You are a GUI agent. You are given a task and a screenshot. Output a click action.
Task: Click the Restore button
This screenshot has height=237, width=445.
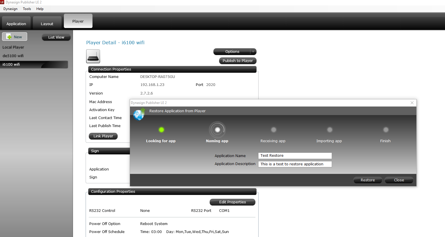368,180
